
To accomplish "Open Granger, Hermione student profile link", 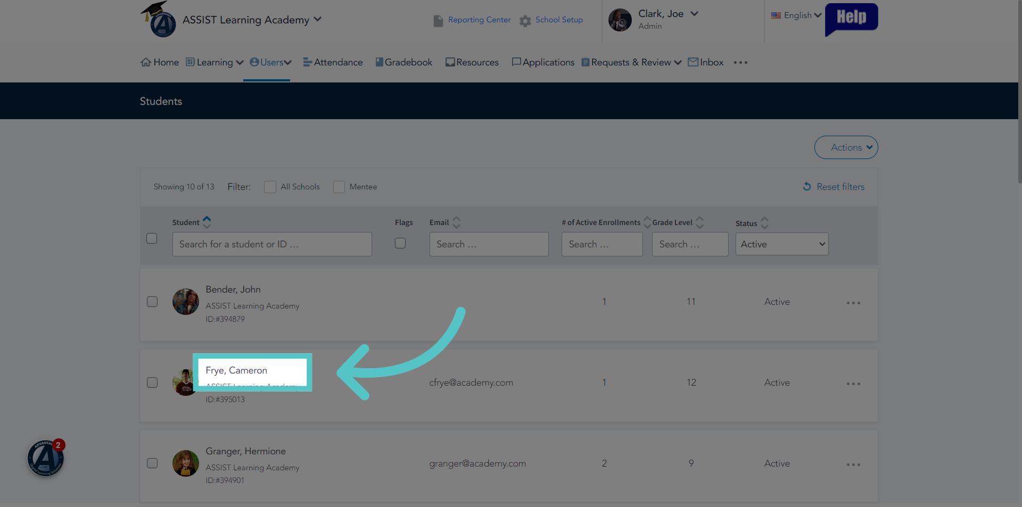I will tap(245, 451).
